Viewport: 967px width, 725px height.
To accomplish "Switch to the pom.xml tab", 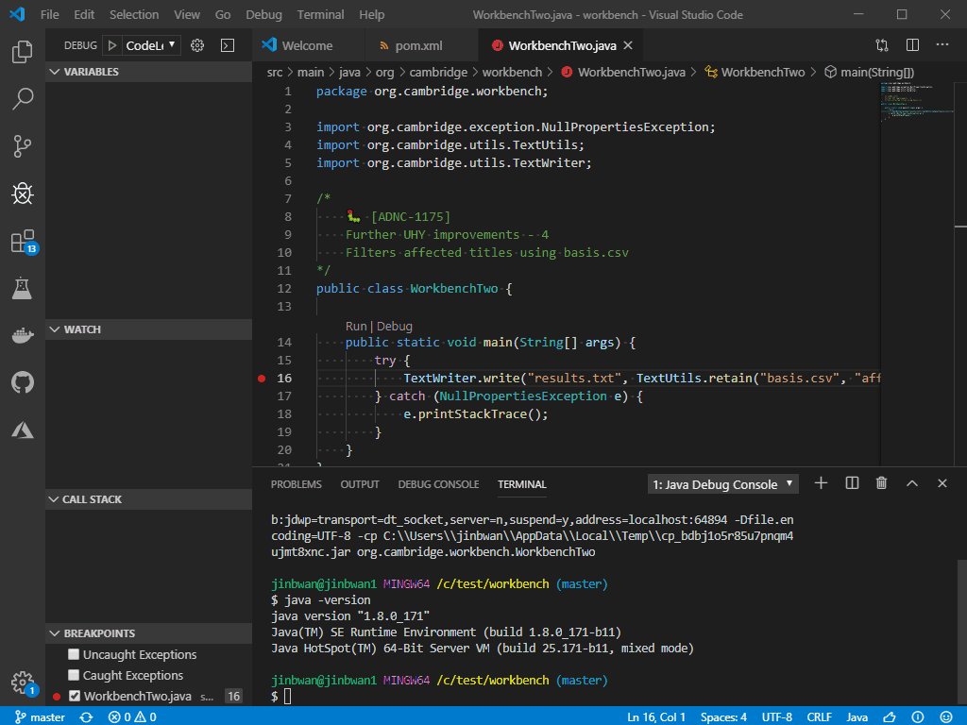I will (x=417, y=44).
